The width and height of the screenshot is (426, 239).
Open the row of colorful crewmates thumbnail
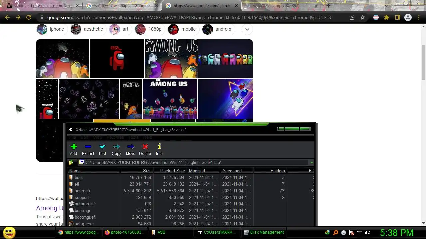[x=226, y=58]
